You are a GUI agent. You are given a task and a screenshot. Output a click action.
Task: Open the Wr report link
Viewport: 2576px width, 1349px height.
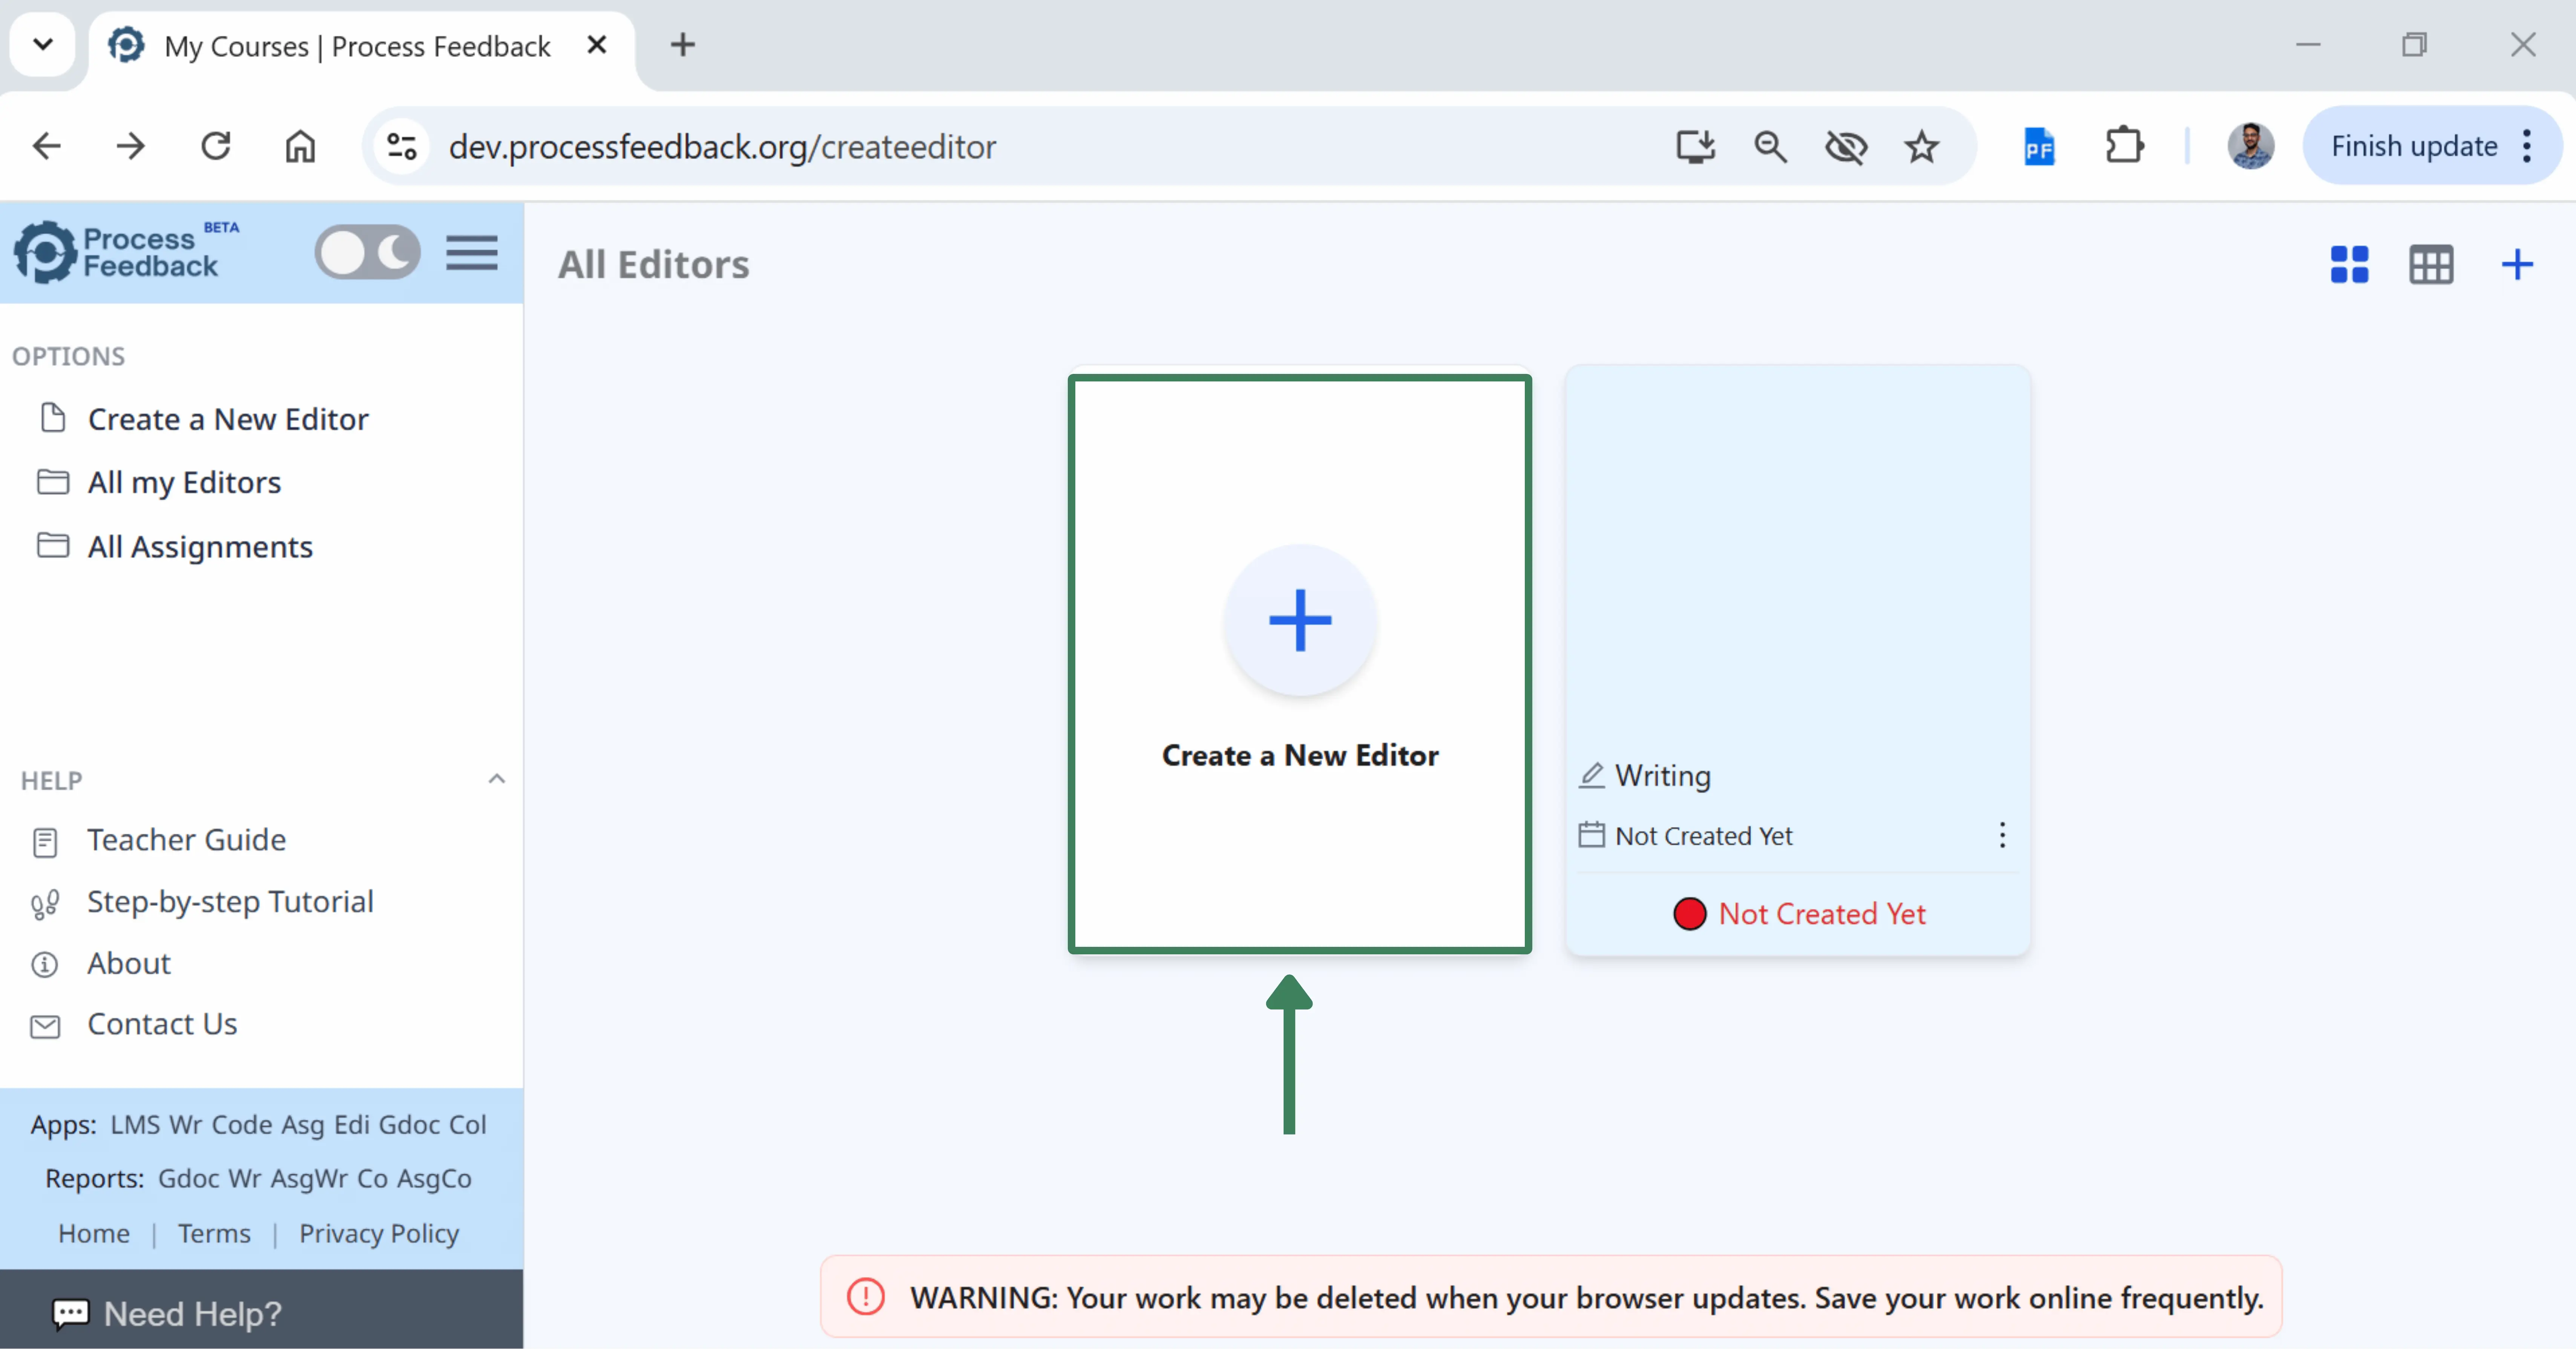[245, 1179]
